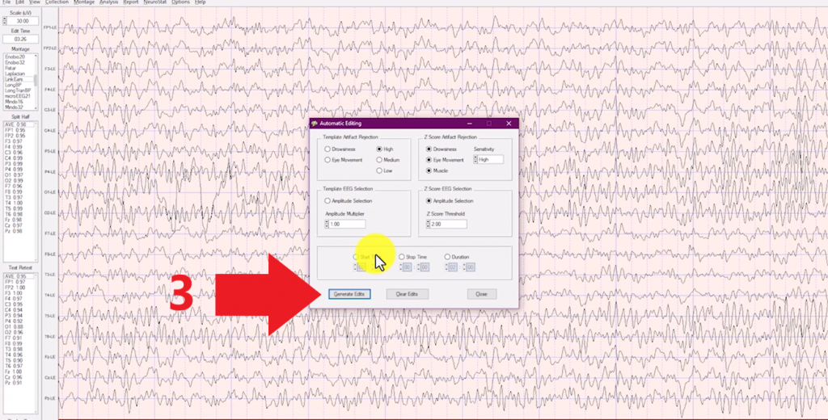Enable Template Amplitude Selection option

click(327, 200)
